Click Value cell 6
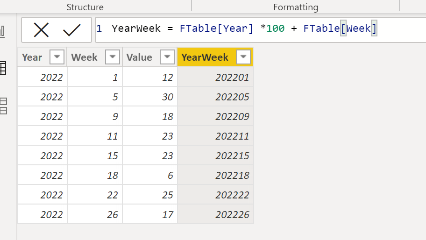 tap(150, 175)
